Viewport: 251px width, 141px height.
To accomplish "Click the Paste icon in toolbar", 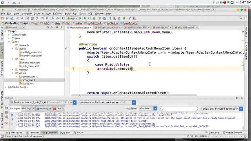I will click(x=37, y=18).
